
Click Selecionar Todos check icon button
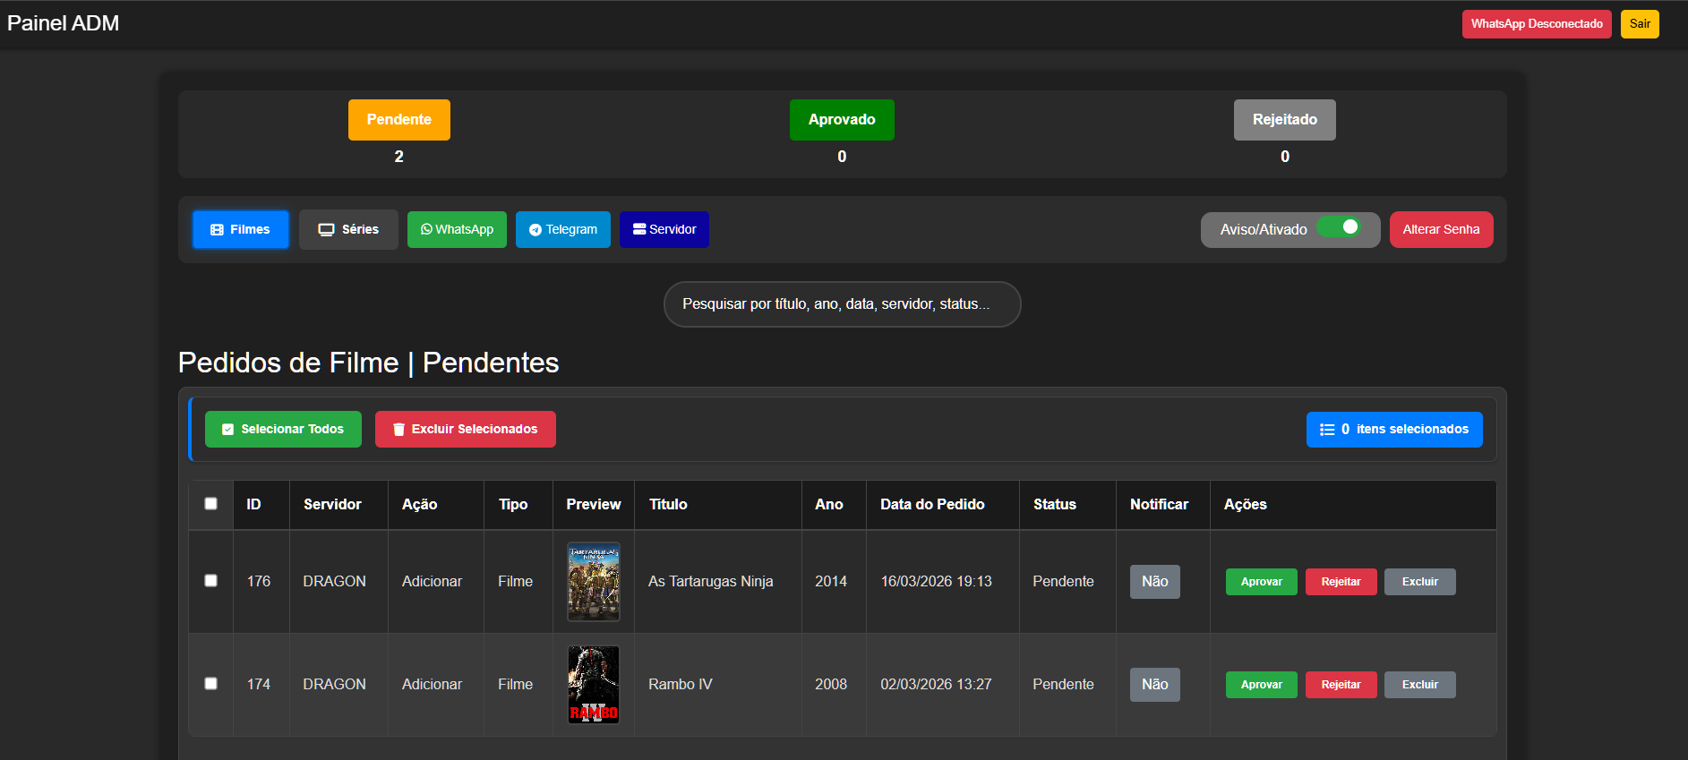click(x=283, y=429)
